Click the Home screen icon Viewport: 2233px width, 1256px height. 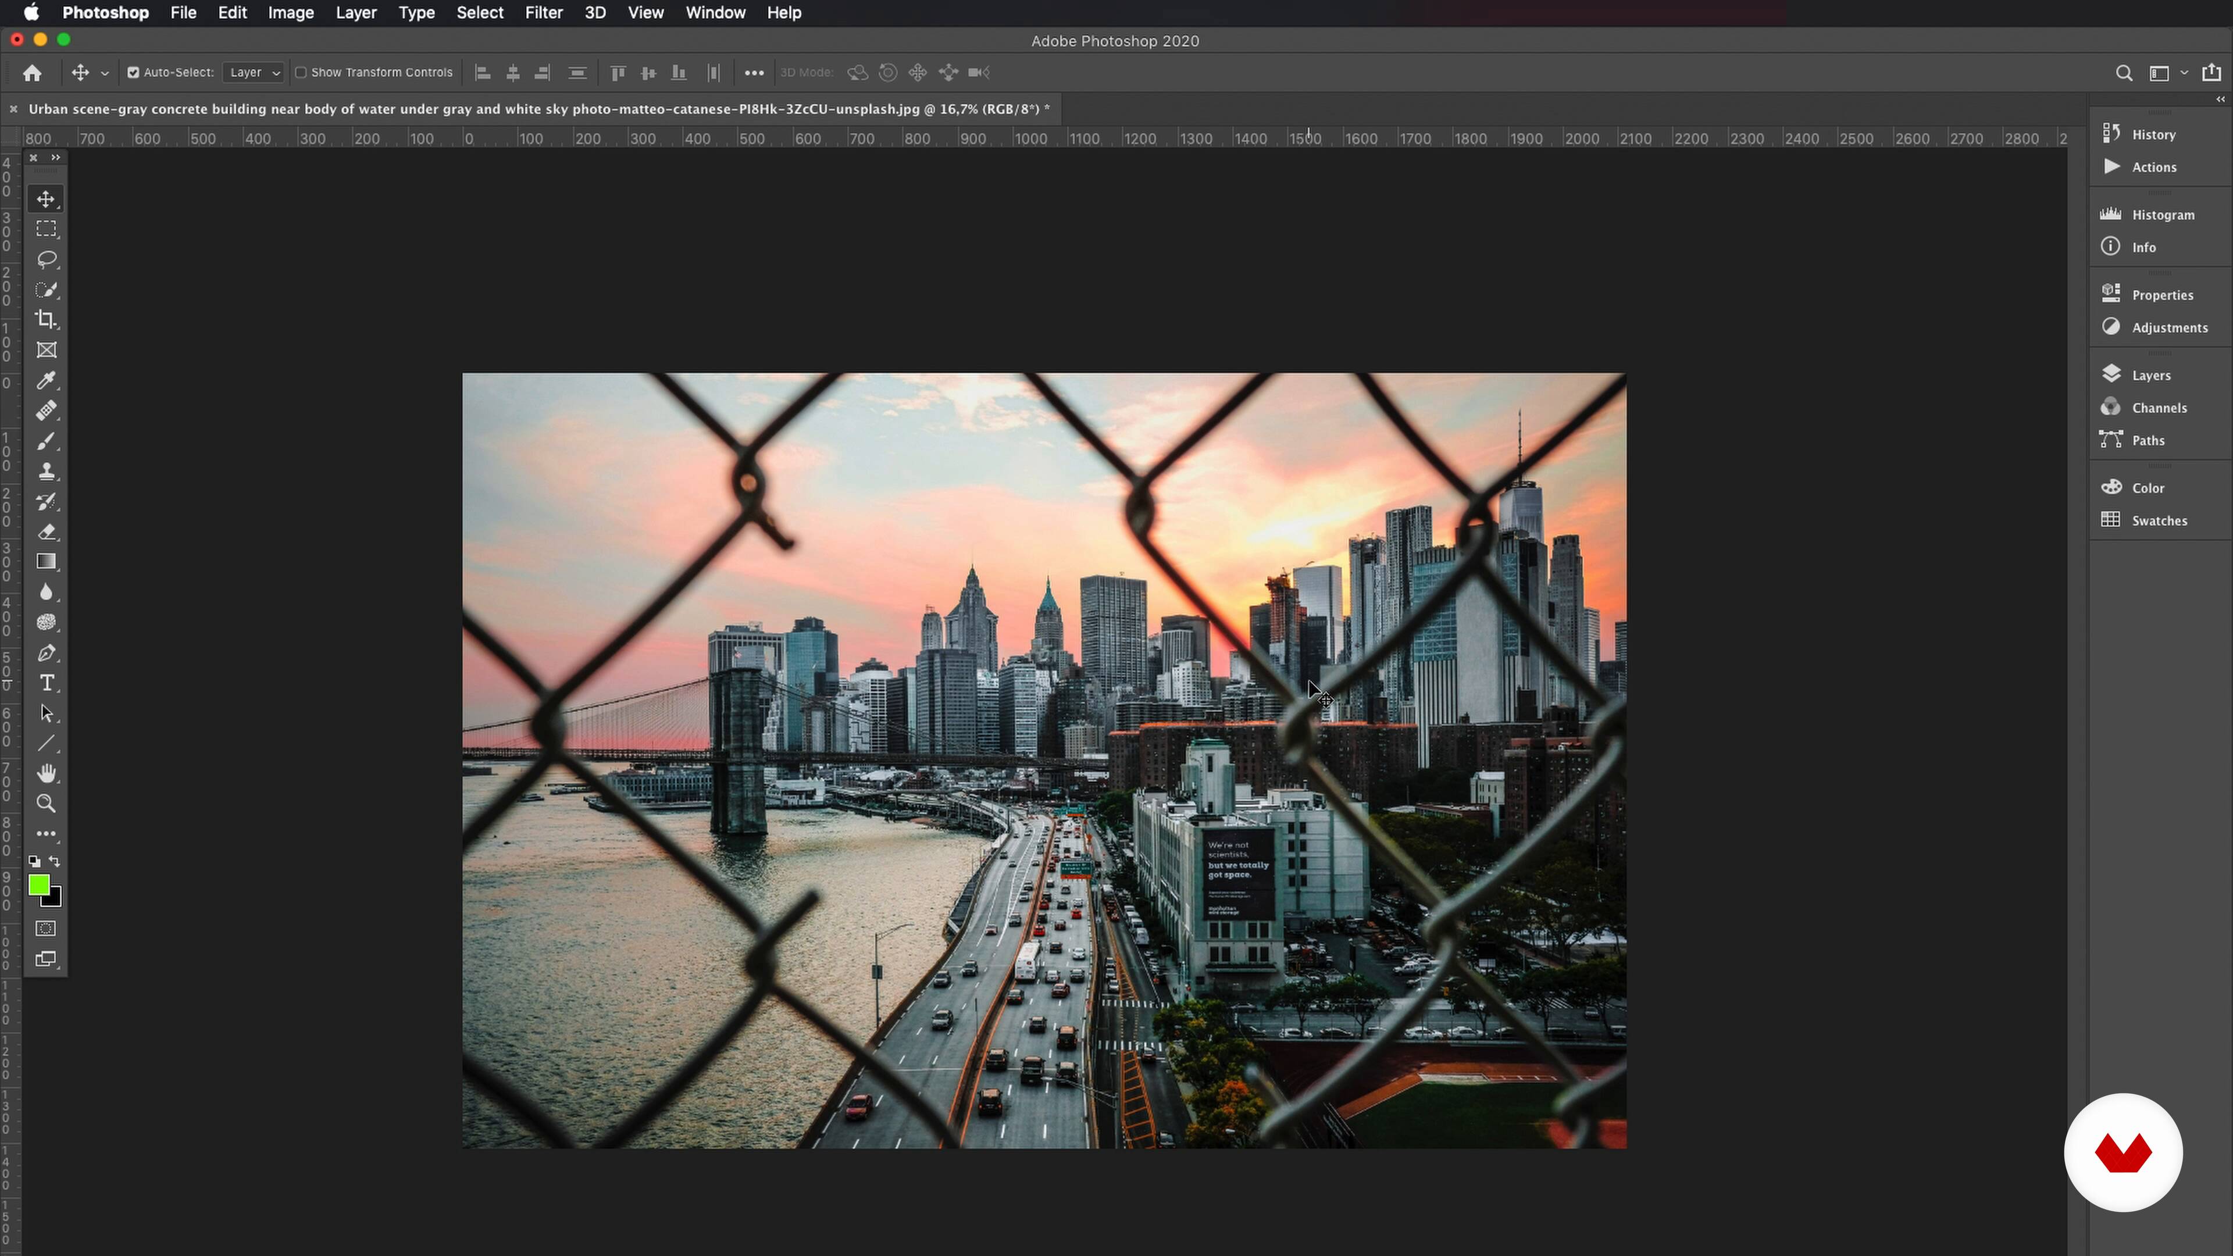click(x=32, y=73)
